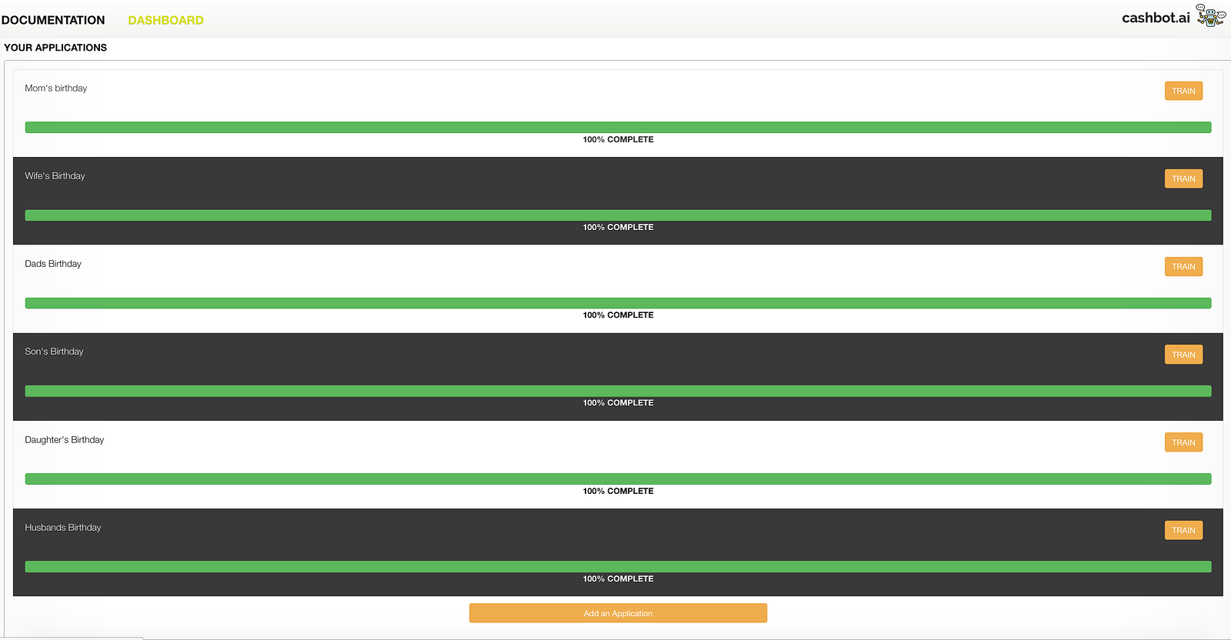The height and width of the screenshot is (640, 1231).
Task: Select the Husbands Birthday application name
Action: pyautogui.click(x=63, y=528)
